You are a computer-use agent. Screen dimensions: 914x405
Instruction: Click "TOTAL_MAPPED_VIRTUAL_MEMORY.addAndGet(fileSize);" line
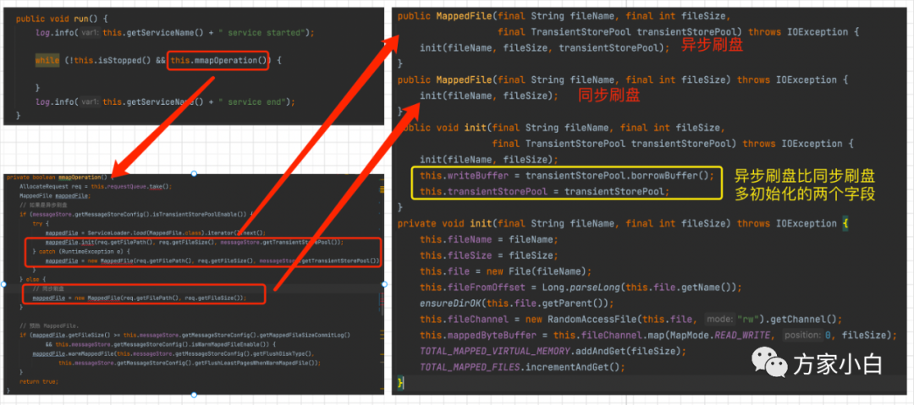(553, 352)
